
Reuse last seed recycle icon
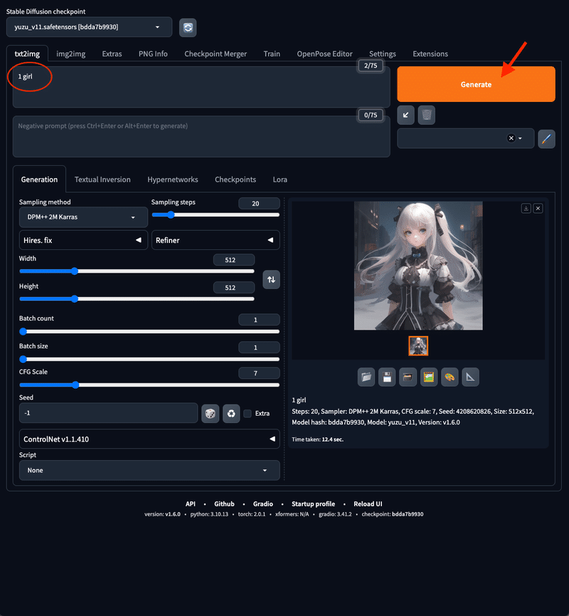pyautogui.click(x=231, y=413)
